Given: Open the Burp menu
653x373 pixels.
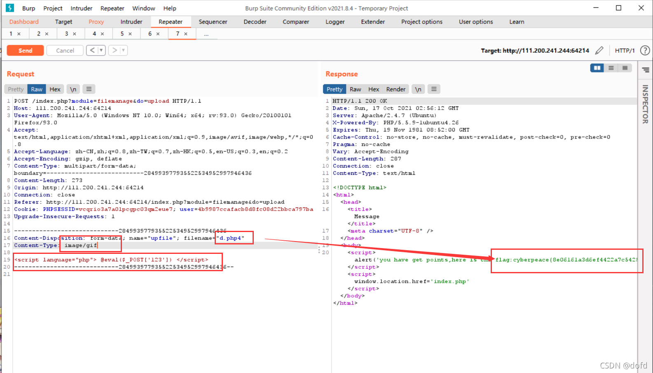Looking at the screenshot, I should [x=28, y=8].
